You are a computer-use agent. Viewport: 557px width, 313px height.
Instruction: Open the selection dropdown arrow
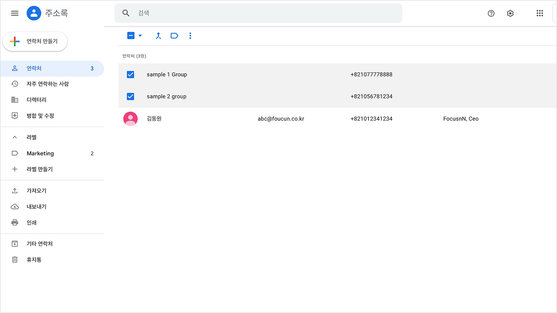click(140, 36)
